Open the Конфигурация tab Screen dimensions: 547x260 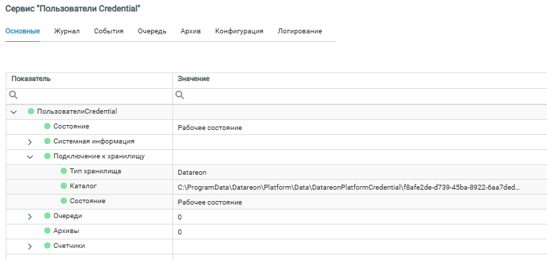point(239,31)
